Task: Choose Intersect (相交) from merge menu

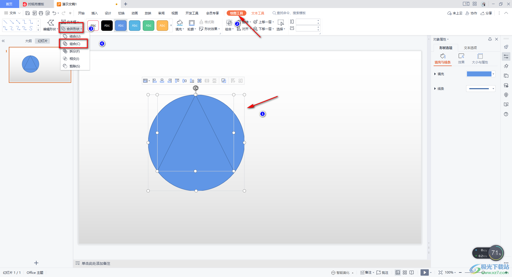Action: (x=75, y=59)
